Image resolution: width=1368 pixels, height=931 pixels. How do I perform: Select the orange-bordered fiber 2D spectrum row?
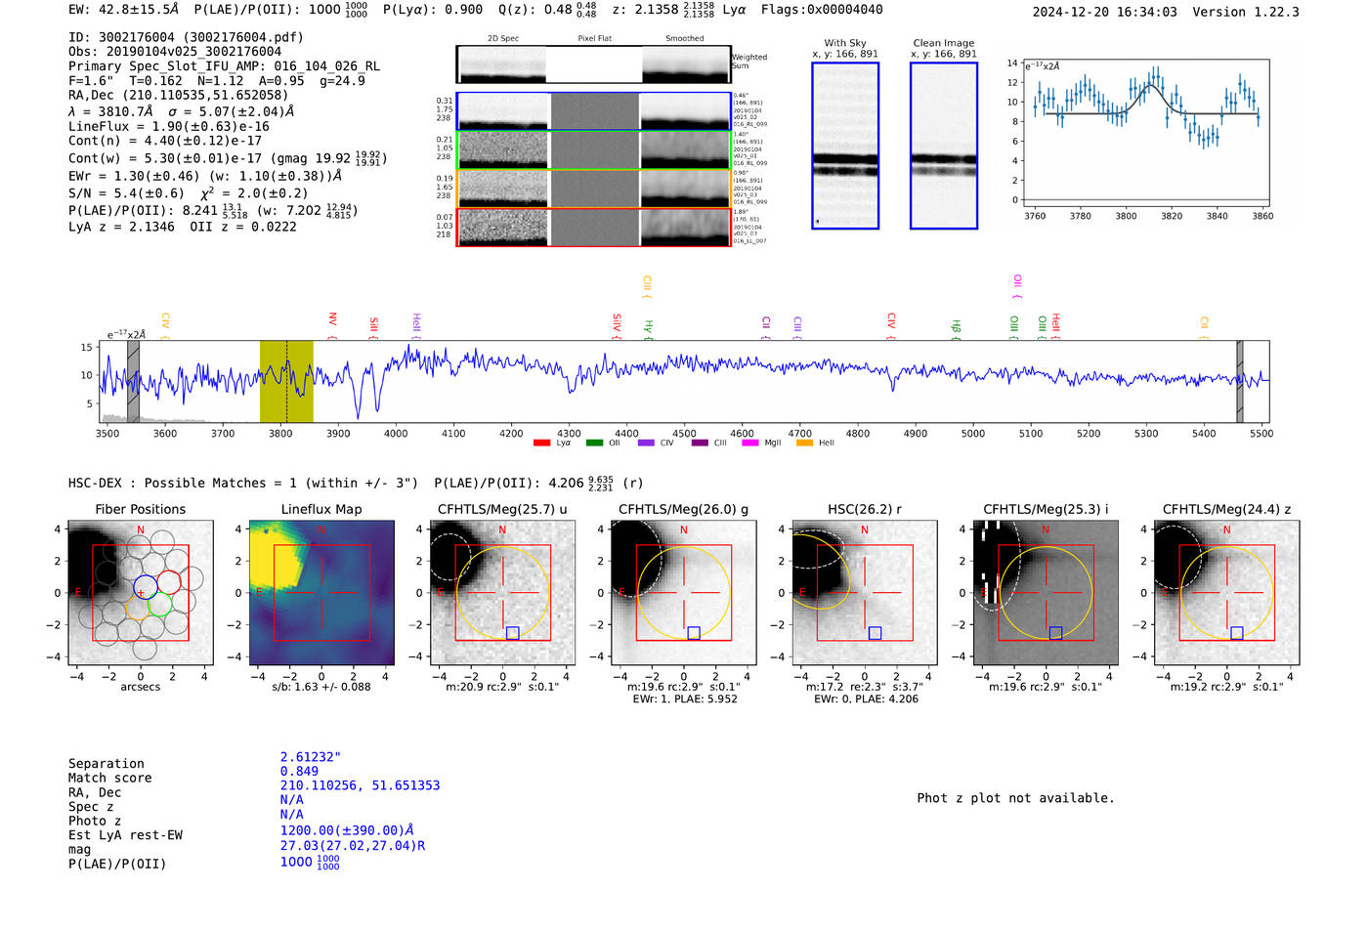pos(593,189)
